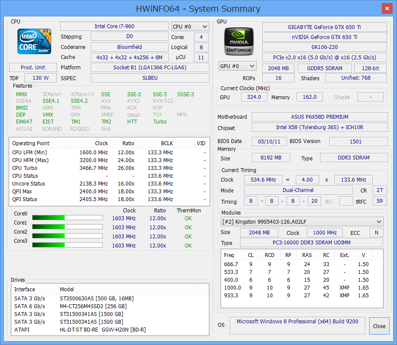Screen dimensions: 397x345
Task: Click the Interface column header in Drives
Action: 34,289
